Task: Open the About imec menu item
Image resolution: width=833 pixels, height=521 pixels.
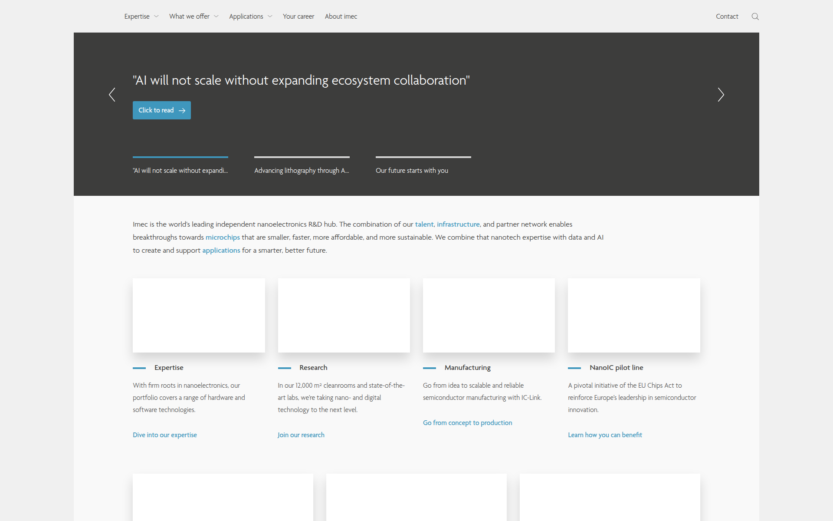Action: (341, 16)
